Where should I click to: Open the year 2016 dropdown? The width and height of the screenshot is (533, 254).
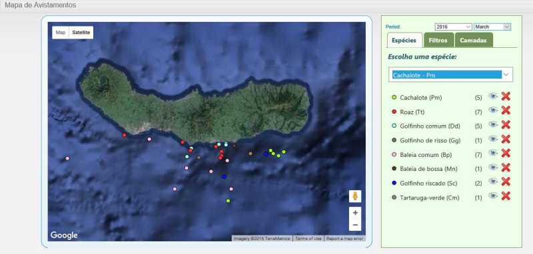point(453,27)
